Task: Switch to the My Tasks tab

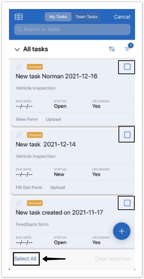Action: (58, 17)
